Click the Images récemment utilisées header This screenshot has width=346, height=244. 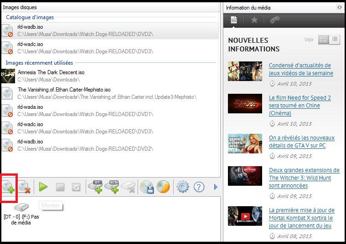click(39, 63)
